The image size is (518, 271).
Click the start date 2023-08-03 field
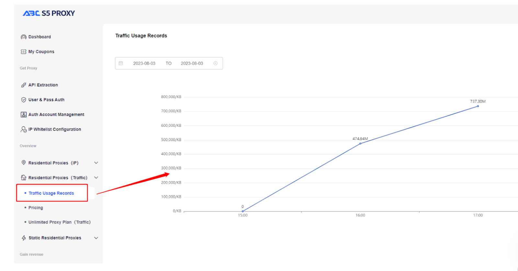coord(144,63)
